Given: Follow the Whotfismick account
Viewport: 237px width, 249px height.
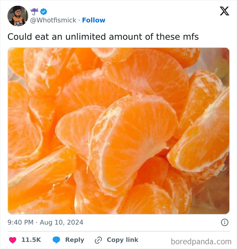Looking at the screenshot, I should click(94, 20).
